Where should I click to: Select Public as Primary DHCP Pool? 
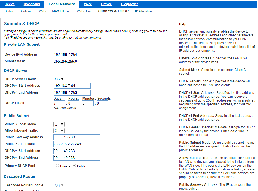[x=75, y=166]
